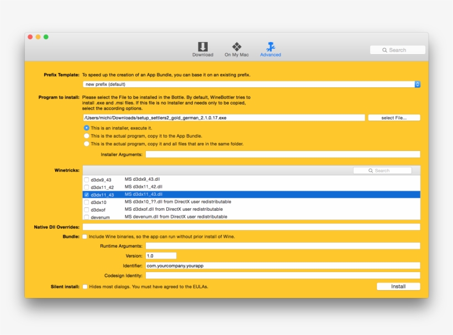Click the Identifier field com.yourcompany.yourapp

283,266
